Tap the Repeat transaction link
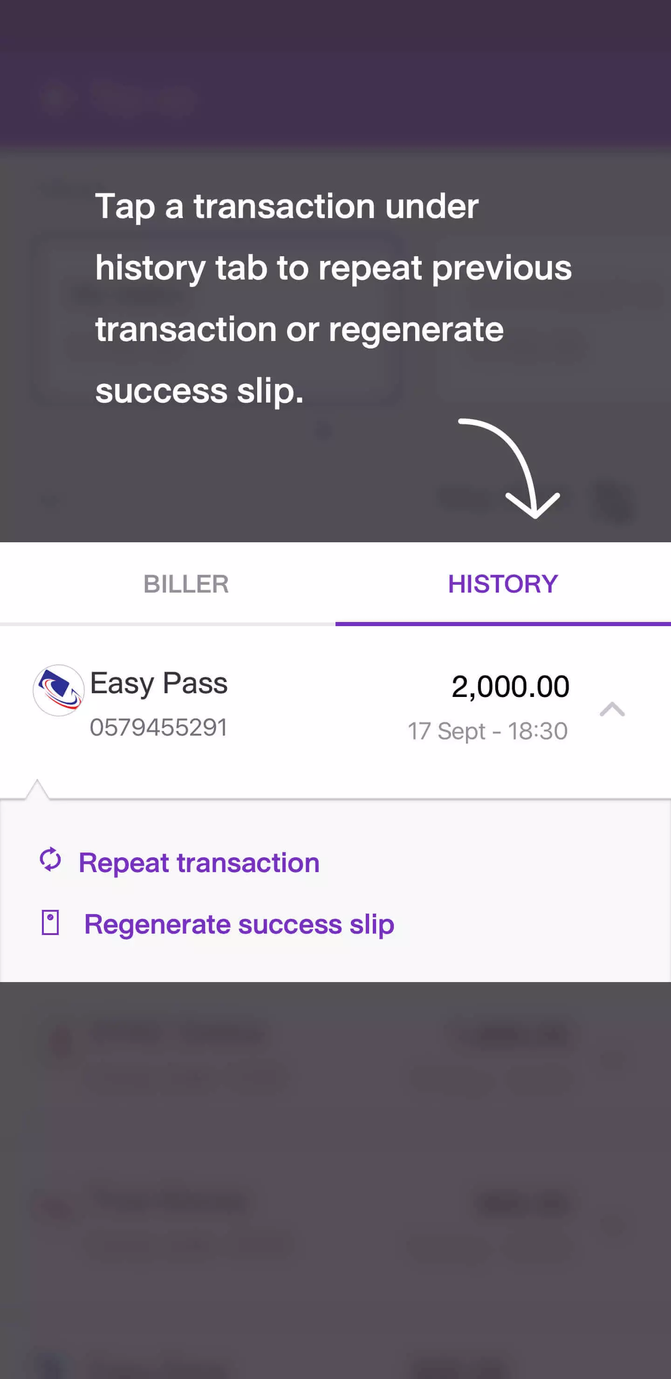This screenshot has height=1379, width=671. 199,862
